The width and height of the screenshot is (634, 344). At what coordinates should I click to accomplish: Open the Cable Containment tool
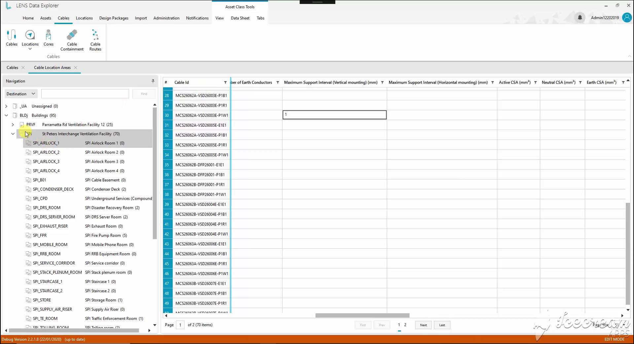pos(72,40)
